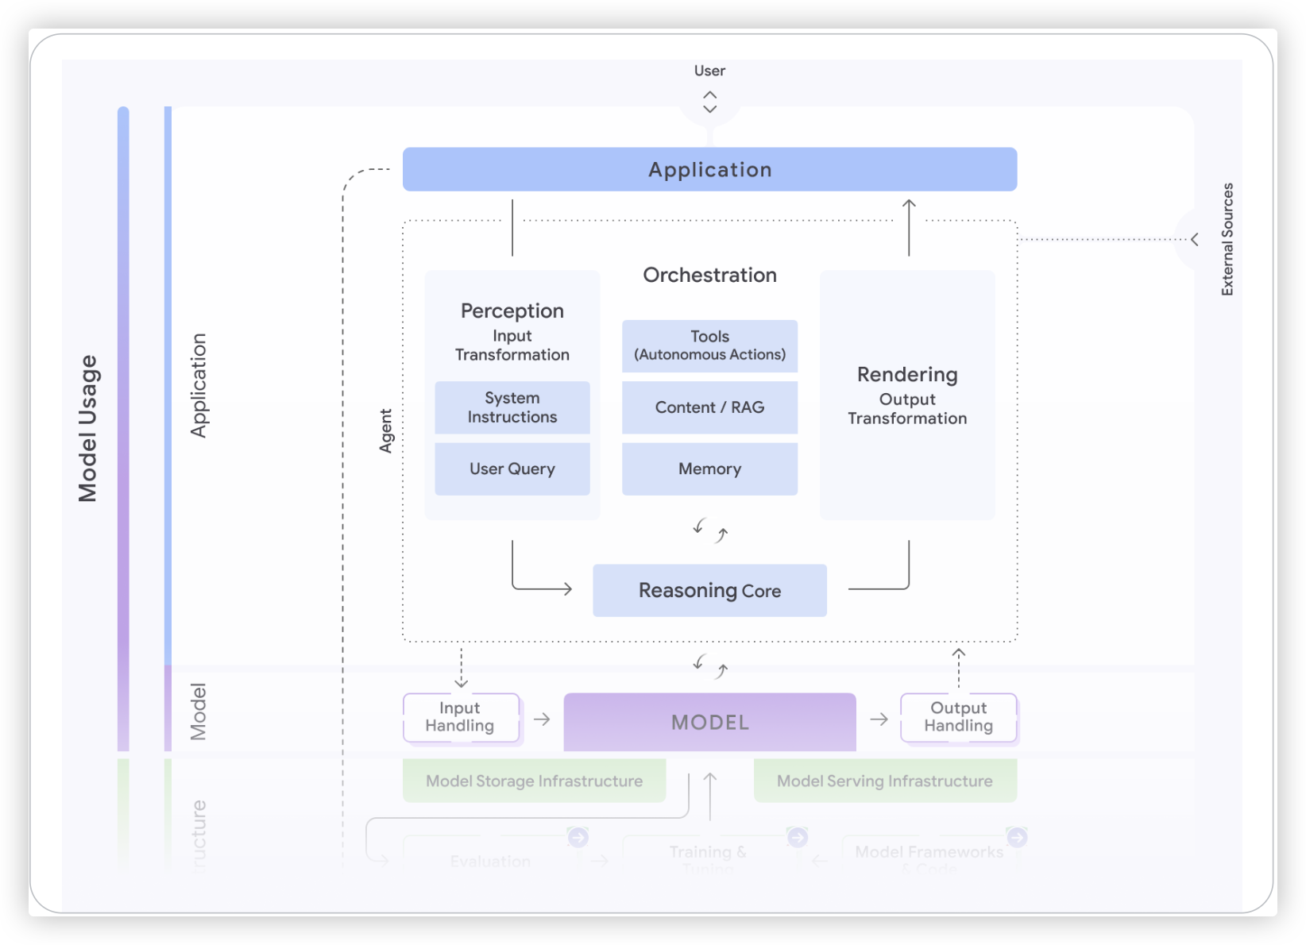The height and width of the screenshot is (945, 1306).
Task: Open the Output Handling box
Action: 958,717
